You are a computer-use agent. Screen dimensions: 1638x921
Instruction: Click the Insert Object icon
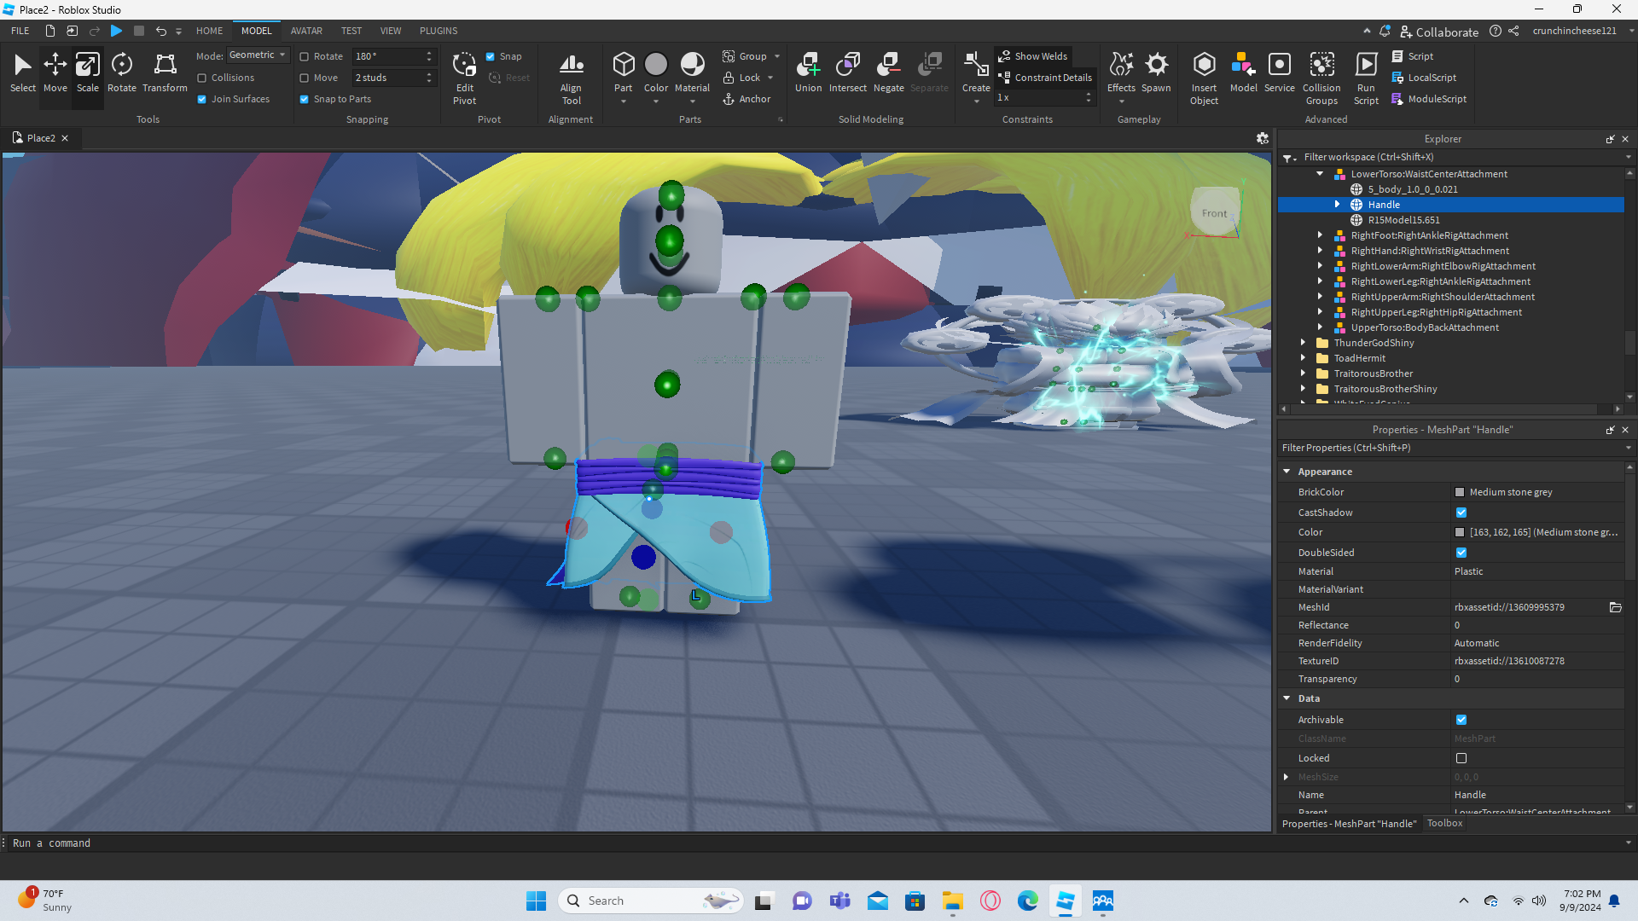(x=1204, y=78)
